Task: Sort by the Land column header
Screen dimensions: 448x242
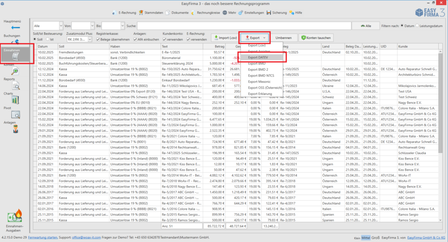Action: [x=333, y=46]
